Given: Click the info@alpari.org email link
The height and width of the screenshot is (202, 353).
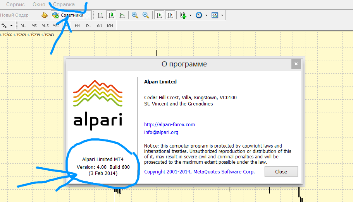Looking at the screenshot, I should (161, 132).
